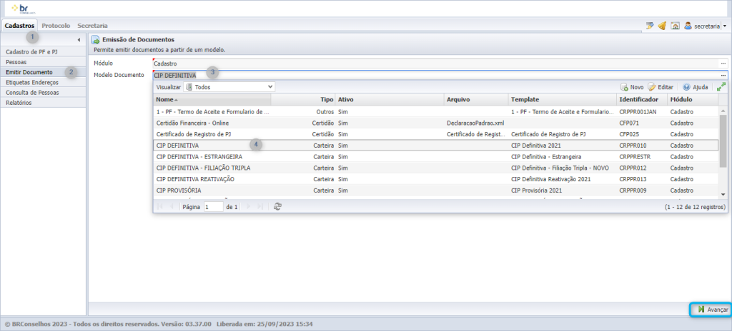Switch to the Protocolo tab
The image size is (732, 331).
(56, 26)
